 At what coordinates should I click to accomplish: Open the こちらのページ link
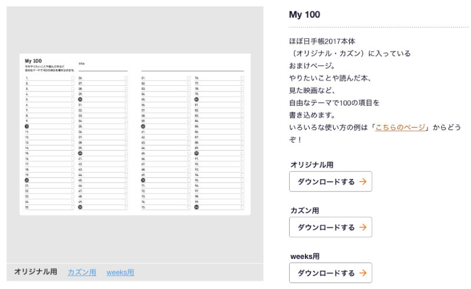(400, 127)
